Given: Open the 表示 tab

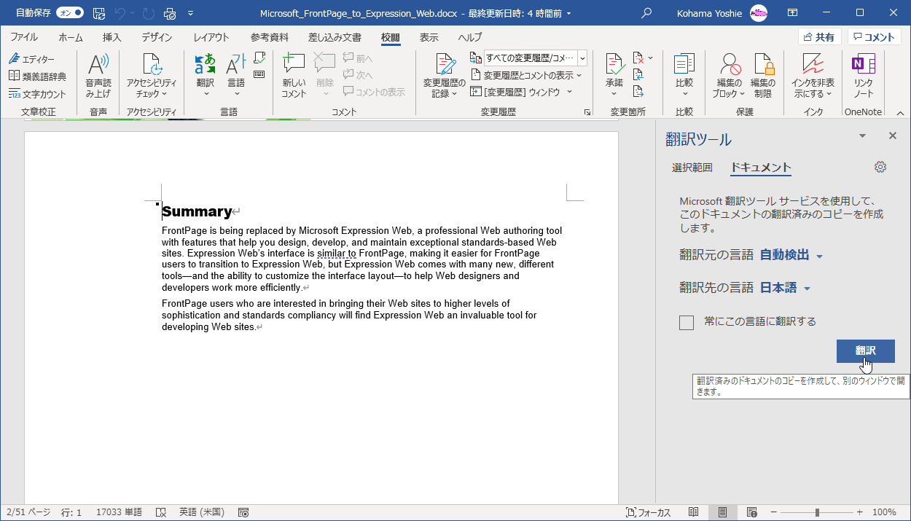Looking at the screenshot, I should pyautogui.click(x=429, y=37).
